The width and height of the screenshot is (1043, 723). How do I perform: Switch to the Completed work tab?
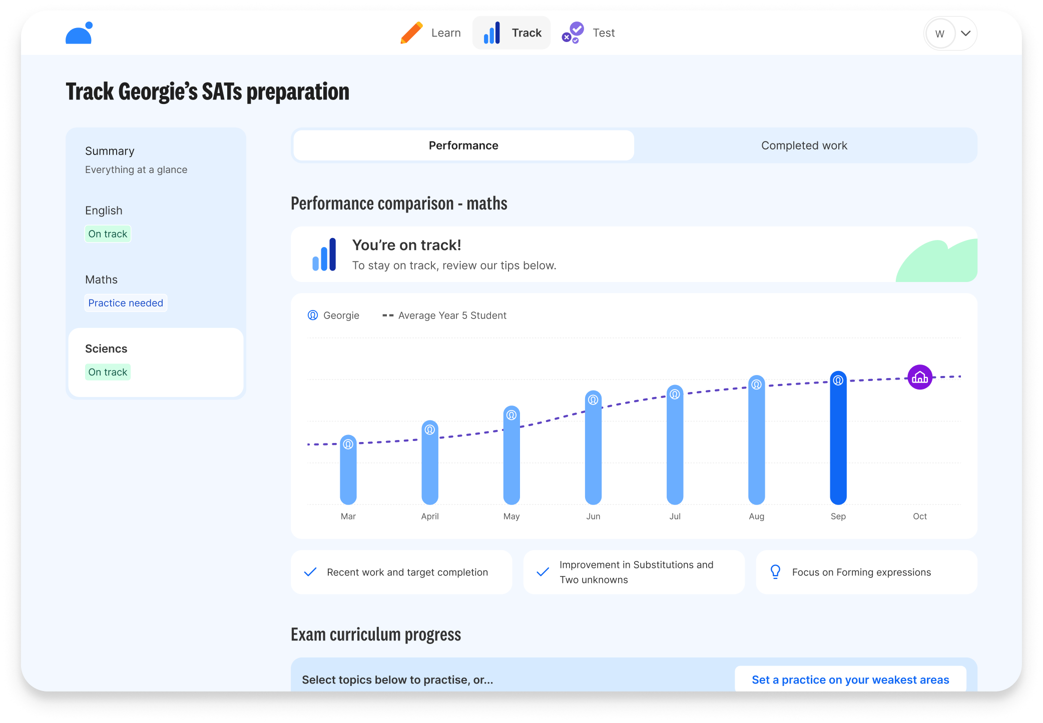pos(804,145)
